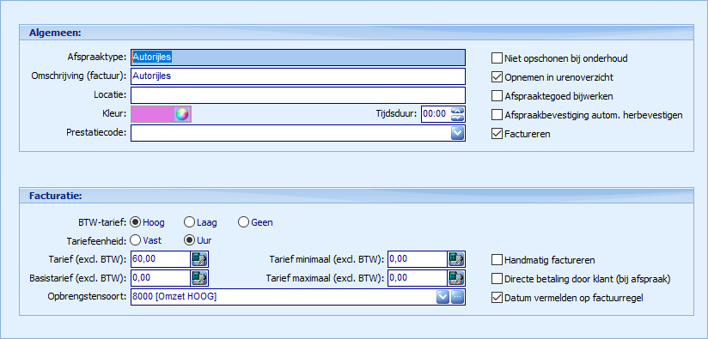Click the Tarief (excl. BTW) 60,00 field
708x339 pixels.
pos(161,259)
